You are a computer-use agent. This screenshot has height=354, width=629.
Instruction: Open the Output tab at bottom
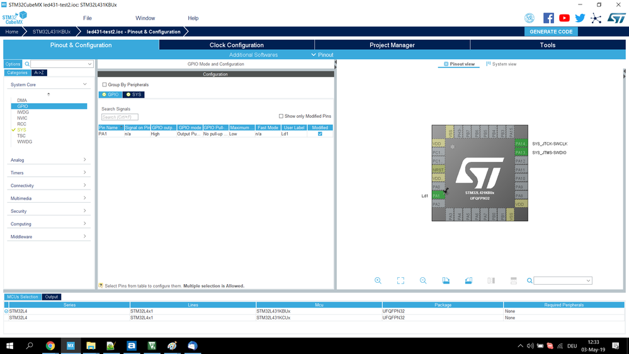[52, 297]
